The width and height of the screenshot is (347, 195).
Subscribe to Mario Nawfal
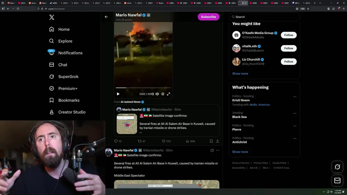[208, 17]
